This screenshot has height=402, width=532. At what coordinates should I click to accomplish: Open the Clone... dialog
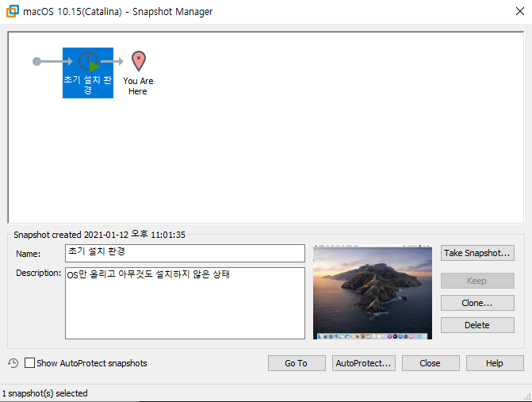[x=477, y=303]
